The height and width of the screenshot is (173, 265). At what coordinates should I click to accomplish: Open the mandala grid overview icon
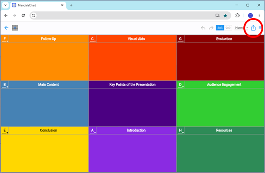point(15,28)
